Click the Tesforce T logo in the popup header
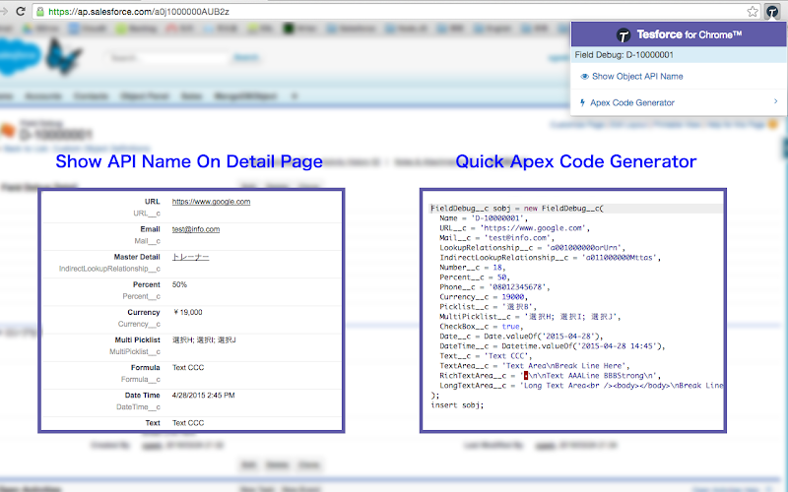This screenshot has height=492, width=788. pos(624,35)
